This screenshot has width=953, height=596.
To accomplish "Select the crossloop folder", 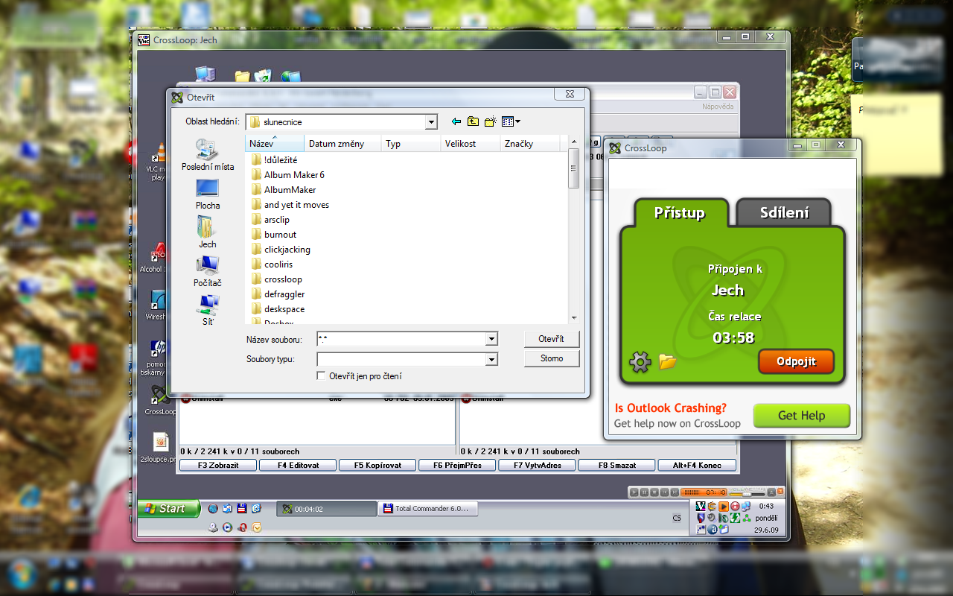I will (x=276, y=279).
